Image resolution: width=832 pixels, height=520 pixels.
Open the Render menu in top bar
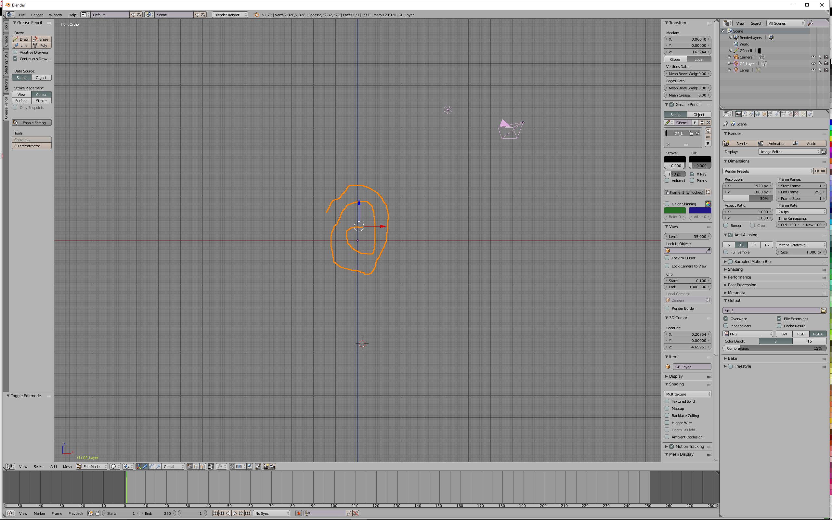click(37, 15)
